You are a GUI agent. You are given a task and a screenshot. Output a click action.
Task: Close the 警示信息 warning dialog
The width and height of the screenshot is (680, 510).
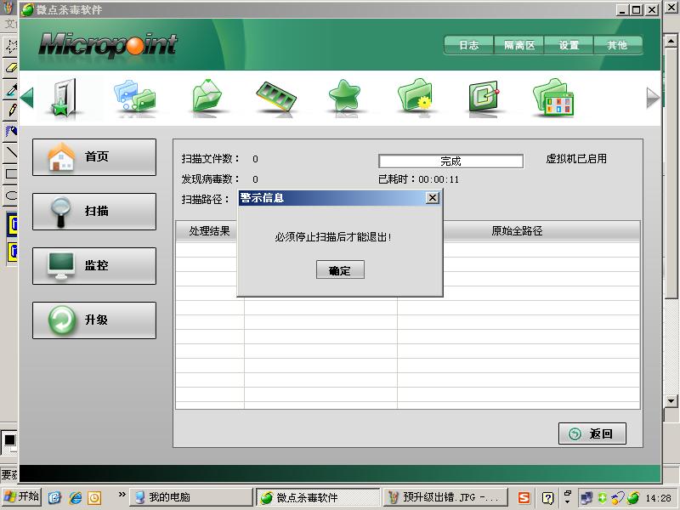coord(432,198)
